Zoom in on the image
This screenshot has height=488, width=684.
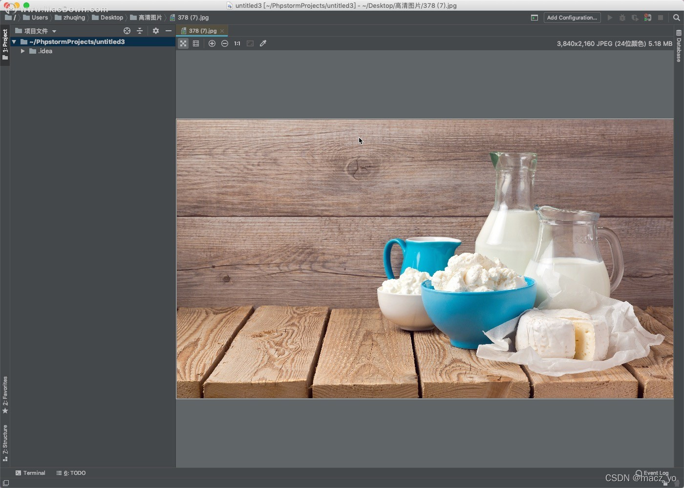(212, 43)
